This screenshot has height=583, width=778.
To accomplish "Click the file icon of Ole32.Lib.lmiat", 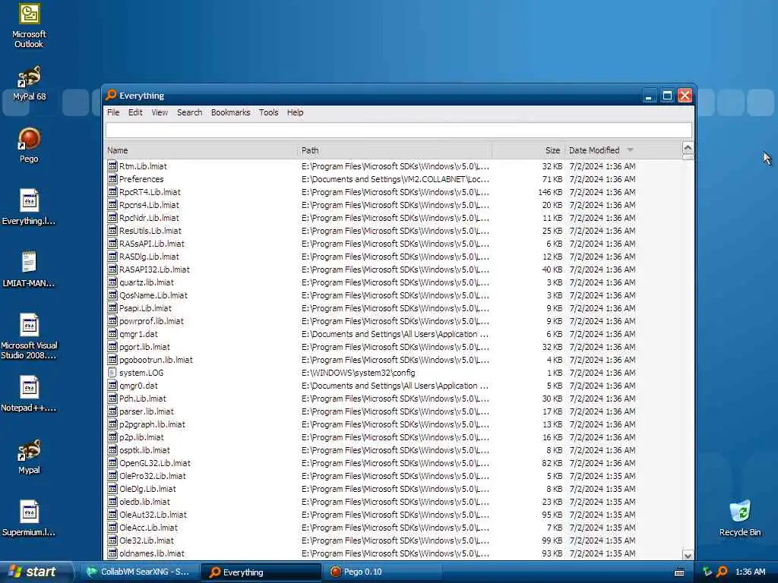I will point(112,540).
